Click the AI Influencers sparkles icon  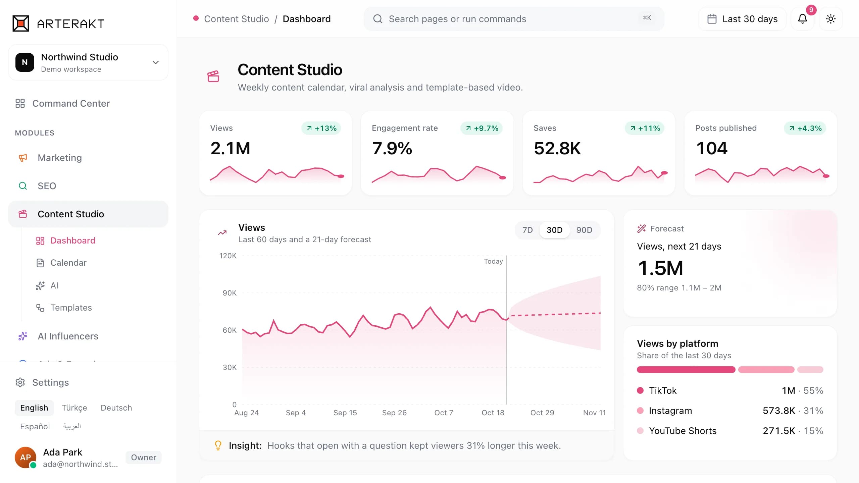tap(23, 336)
